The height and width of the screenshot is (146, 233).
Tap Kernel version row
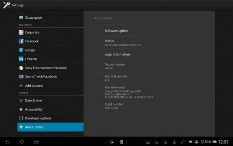149,92
